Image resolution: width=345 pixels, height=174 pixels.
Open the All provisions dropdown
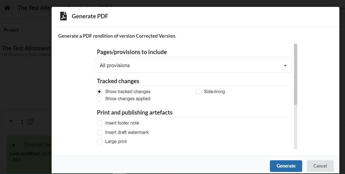coord(193,66)
